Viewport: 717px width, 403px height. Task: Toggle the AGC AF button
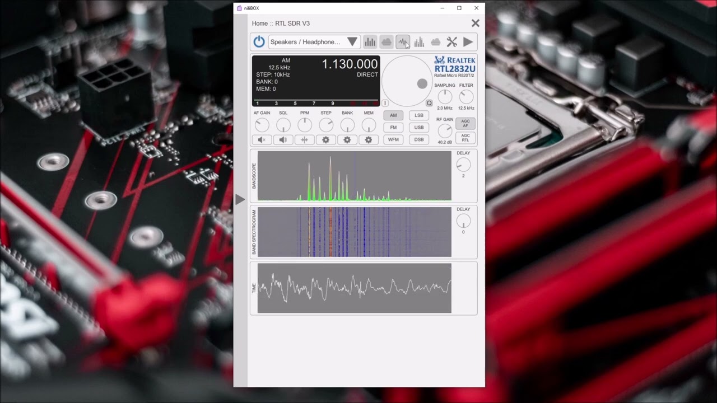coord(465,123)
